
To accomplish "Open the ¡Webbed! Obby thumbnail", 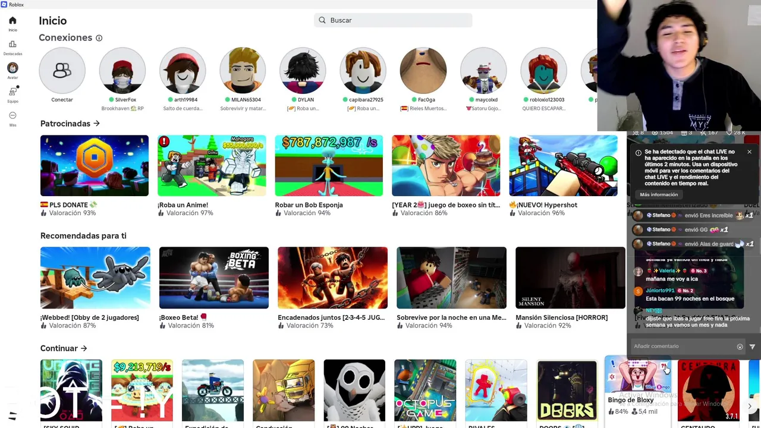I will (95, 278).
